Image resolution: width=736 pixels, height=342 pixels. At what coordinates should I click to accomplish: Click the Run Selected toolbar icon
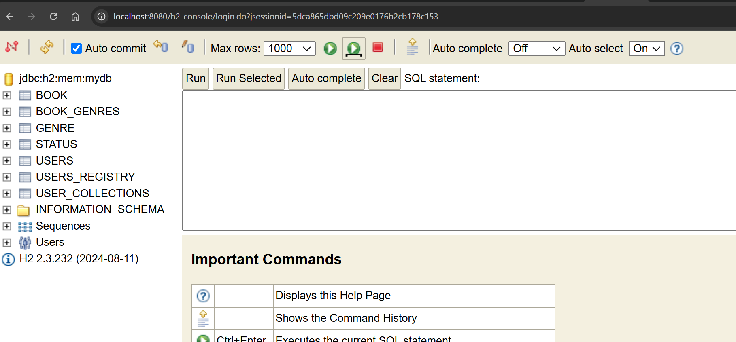pos(354,49)
